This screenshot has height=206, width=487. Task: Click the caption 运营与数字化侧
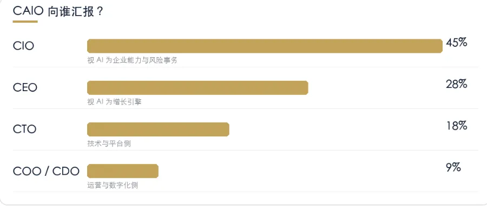pos(113,186)
